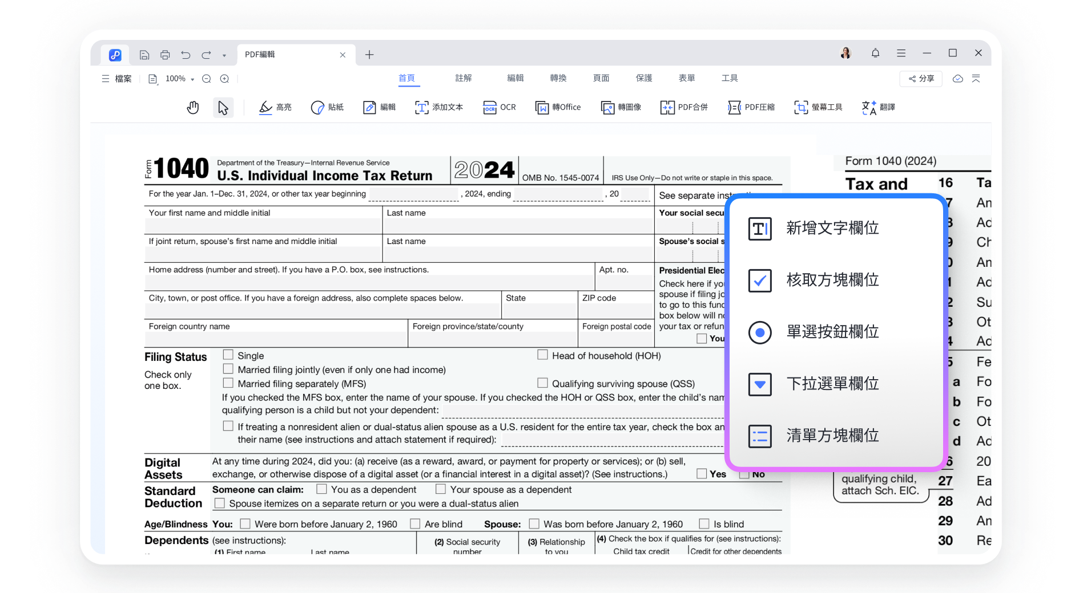This screenshot has height=593, width=1071.
Task: Expand the left sidebar hamburger menu
Action: pos(106,79)
